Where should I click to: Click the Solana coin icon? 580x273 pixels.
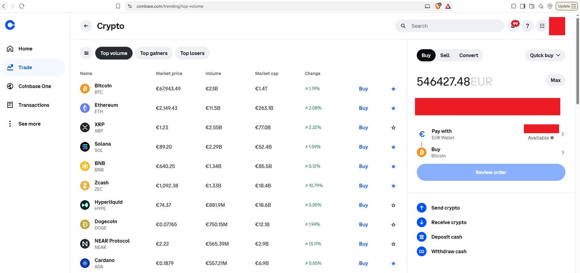[x=85, y=147]
